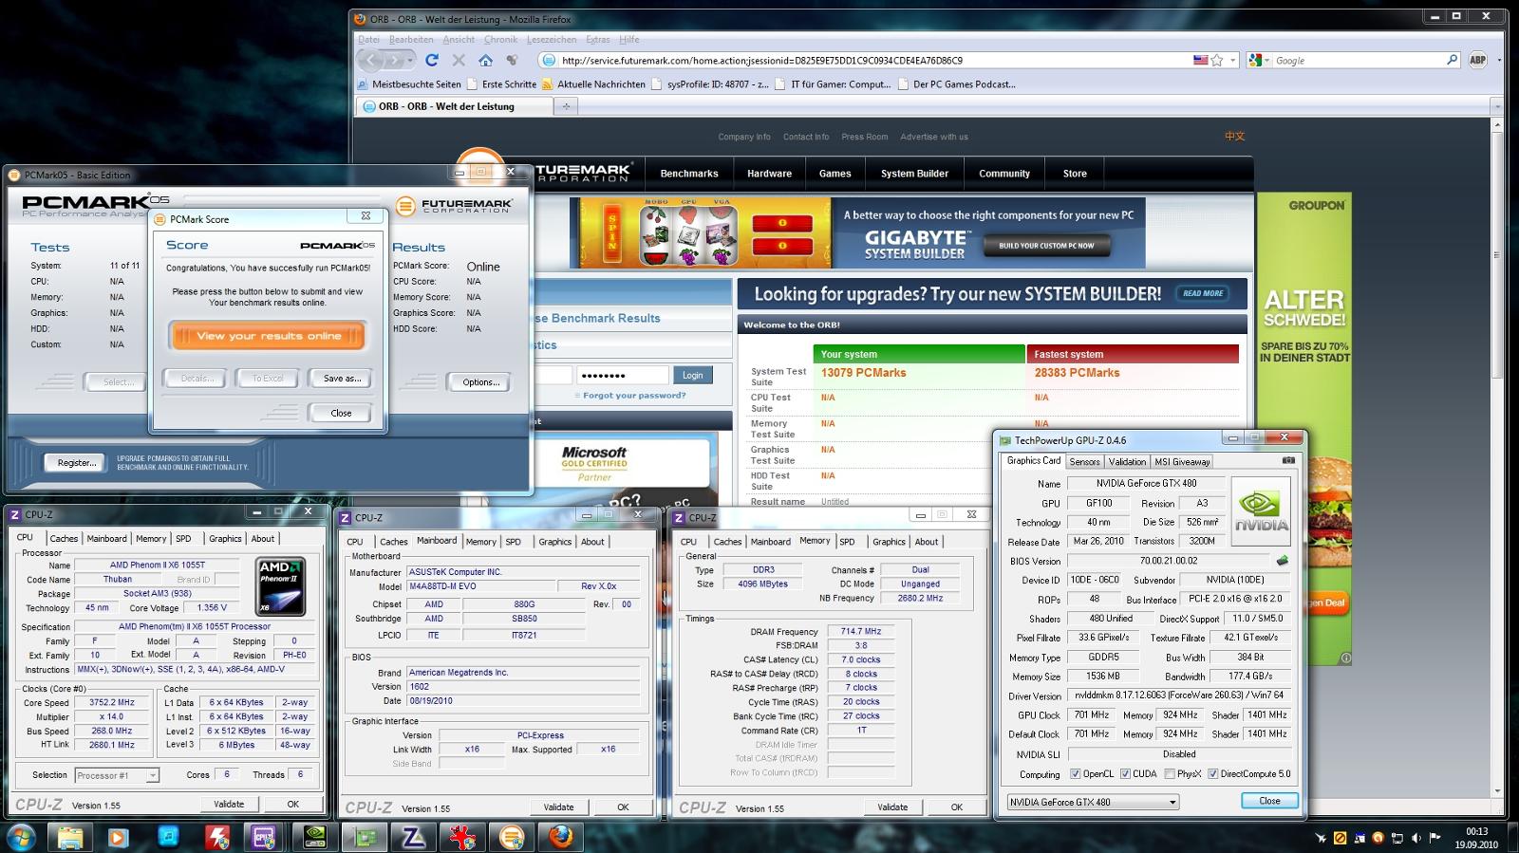Open Google search engine dropdown
The image size is (1519, 853).
pos(1259,60)
